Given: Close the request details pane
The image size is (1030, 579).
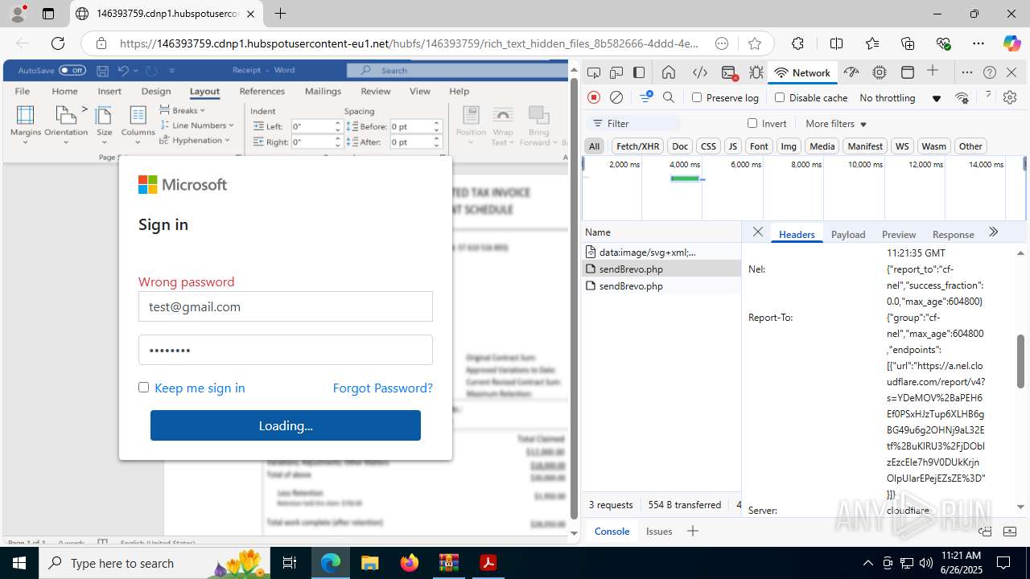Looking at the screenshot, I should point(757,232).
